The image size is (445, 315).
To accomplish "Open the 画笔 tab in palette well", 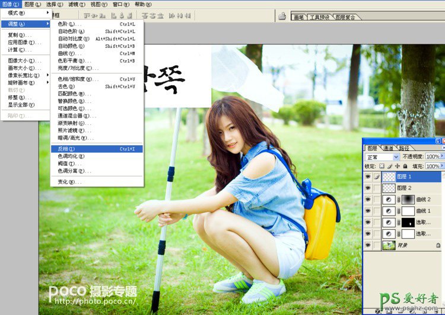I will coord(299,17).
